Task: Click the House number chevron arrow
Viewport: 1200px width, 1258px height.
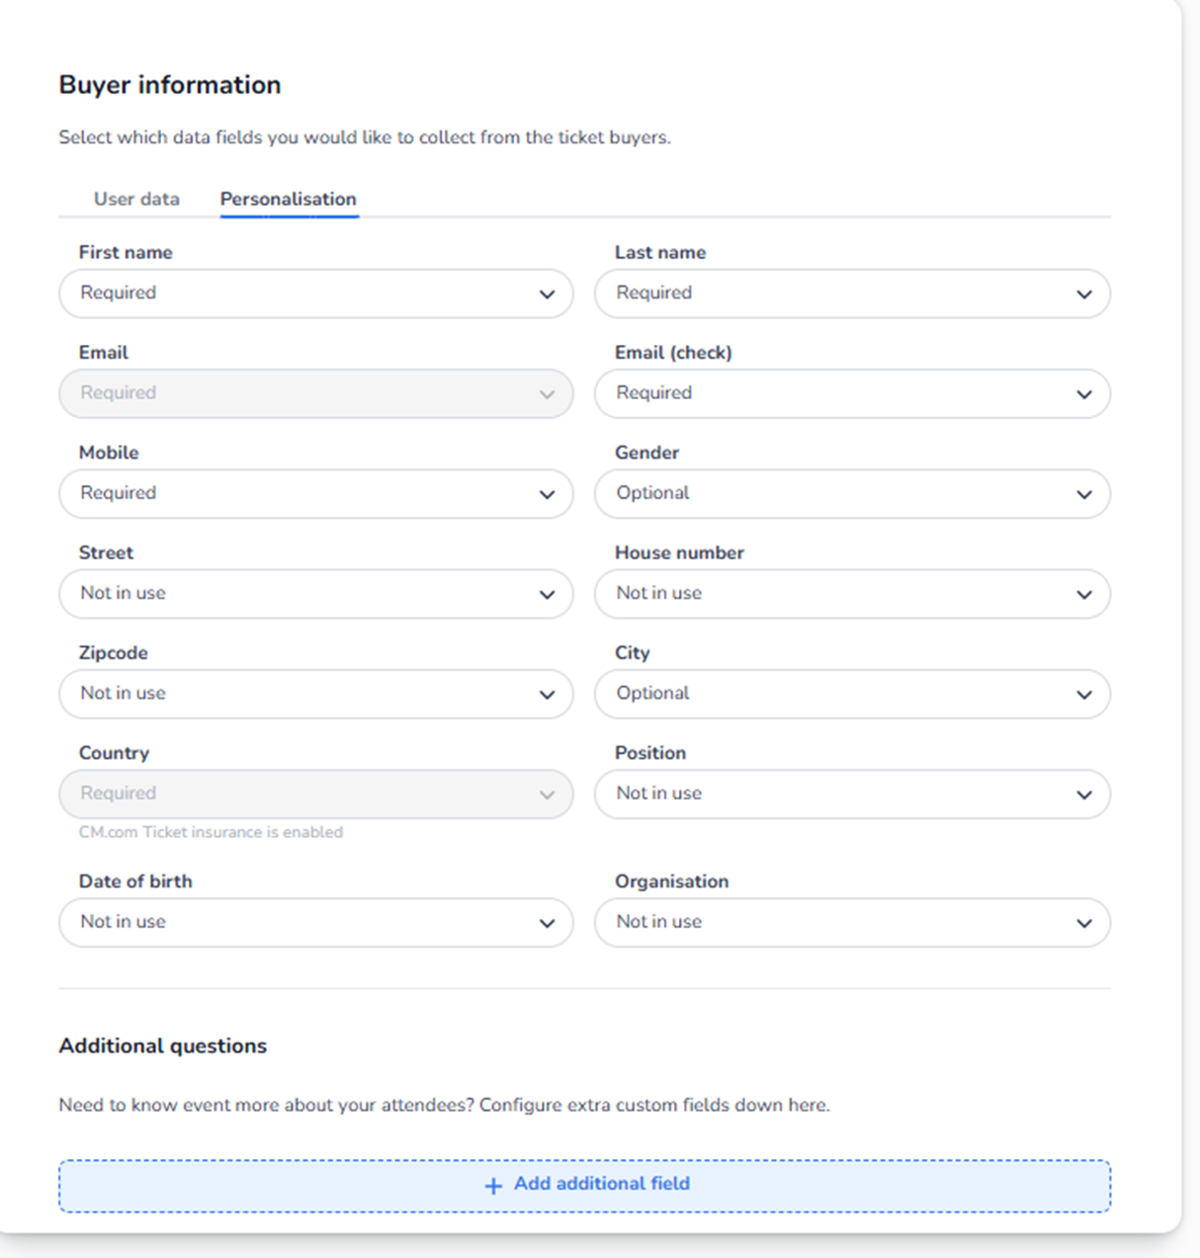Action: [1083, 594]
